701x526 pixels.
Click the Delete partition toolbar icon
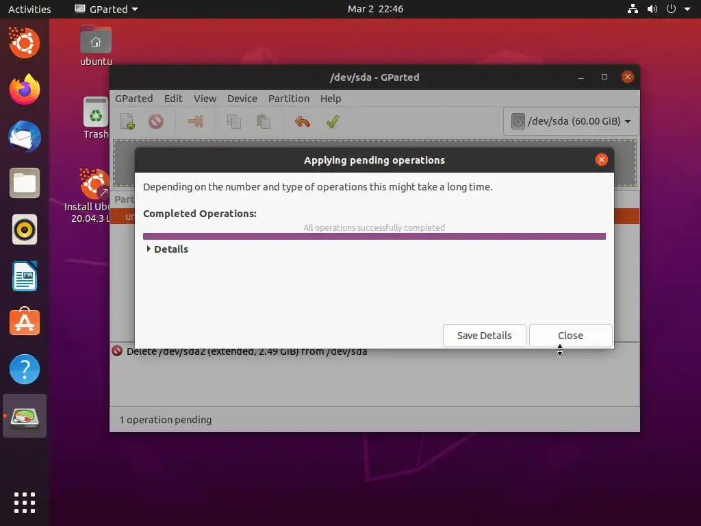click(156, 121)
